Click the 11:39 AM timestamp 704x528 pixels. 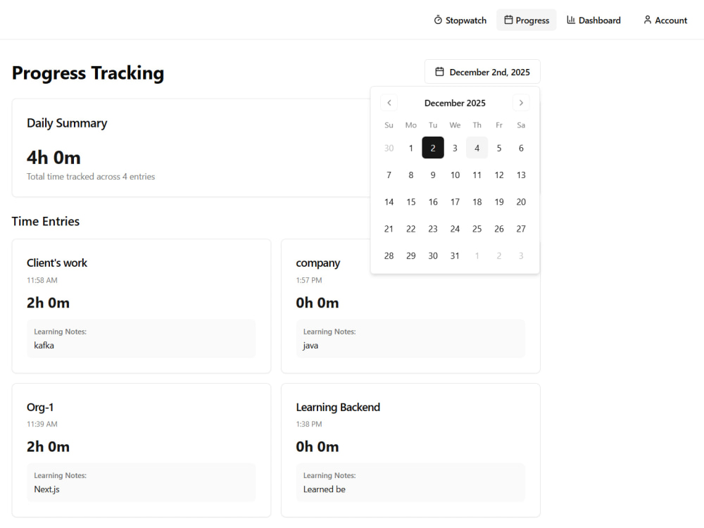42,424
